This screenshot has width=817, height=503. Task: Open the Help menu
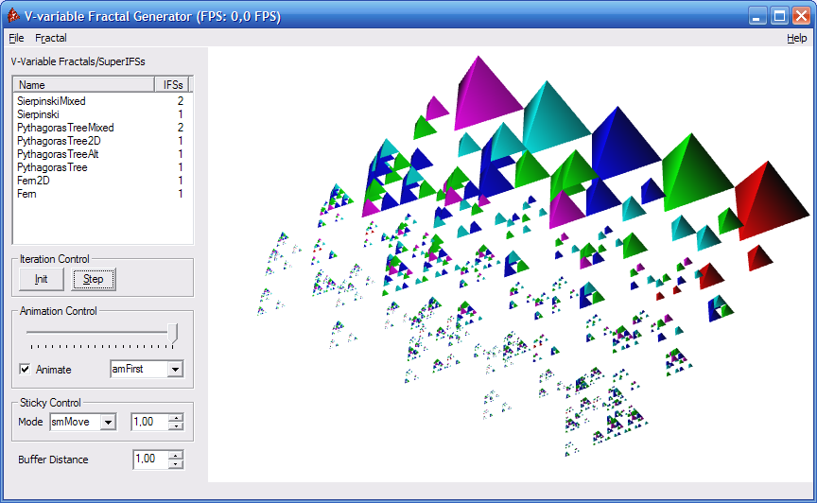(x=796, y=38)
